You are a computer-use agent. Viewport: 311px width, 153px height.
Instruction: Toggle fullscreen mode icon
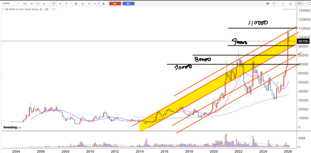308,4
